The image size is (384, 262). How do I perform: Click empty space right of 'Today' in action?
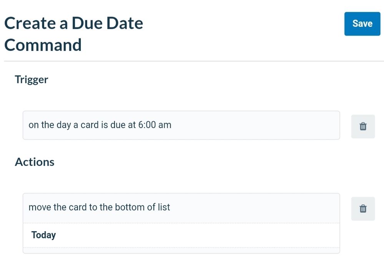tap(196, 235)
